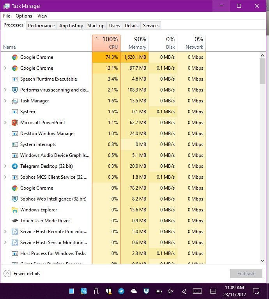Expand Service Host: Remote Procedure row

pos(5,232)
